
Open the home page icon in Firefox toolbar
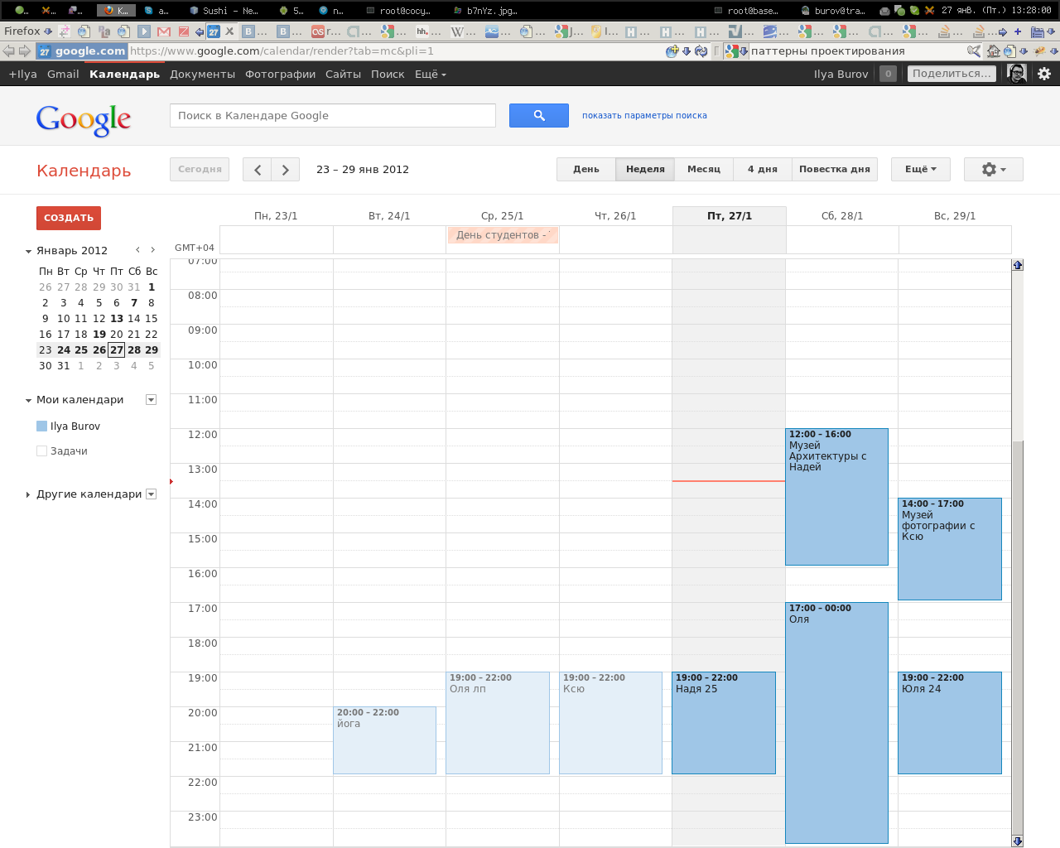point(994,51)
